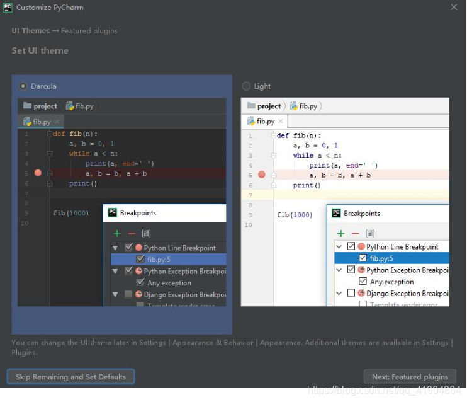
Task: Click group-by icon in Darcula Breakpoints toolbar
Action: click(146, 233)
